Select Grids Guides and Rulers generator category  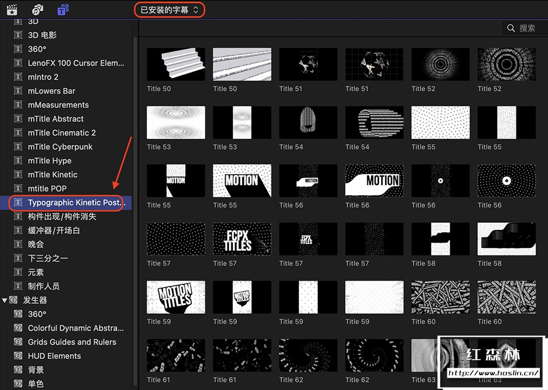click(67, 342)
